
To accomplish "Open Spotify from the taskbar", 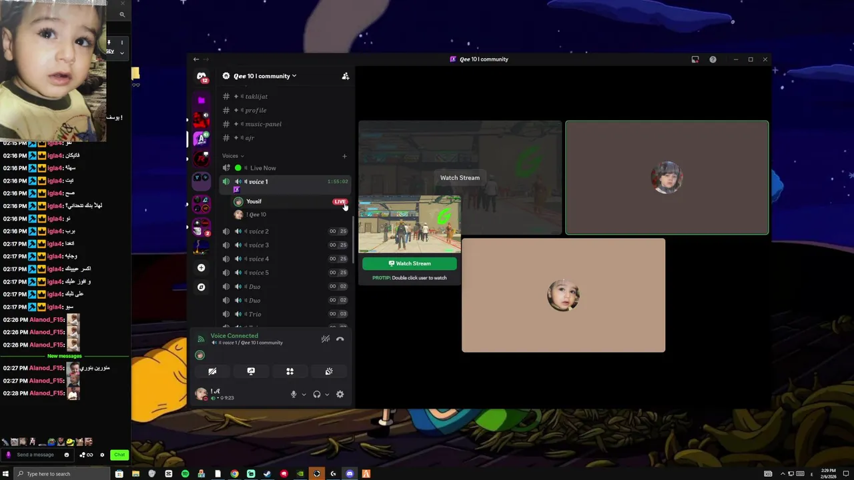I will [x=185, y=474].
